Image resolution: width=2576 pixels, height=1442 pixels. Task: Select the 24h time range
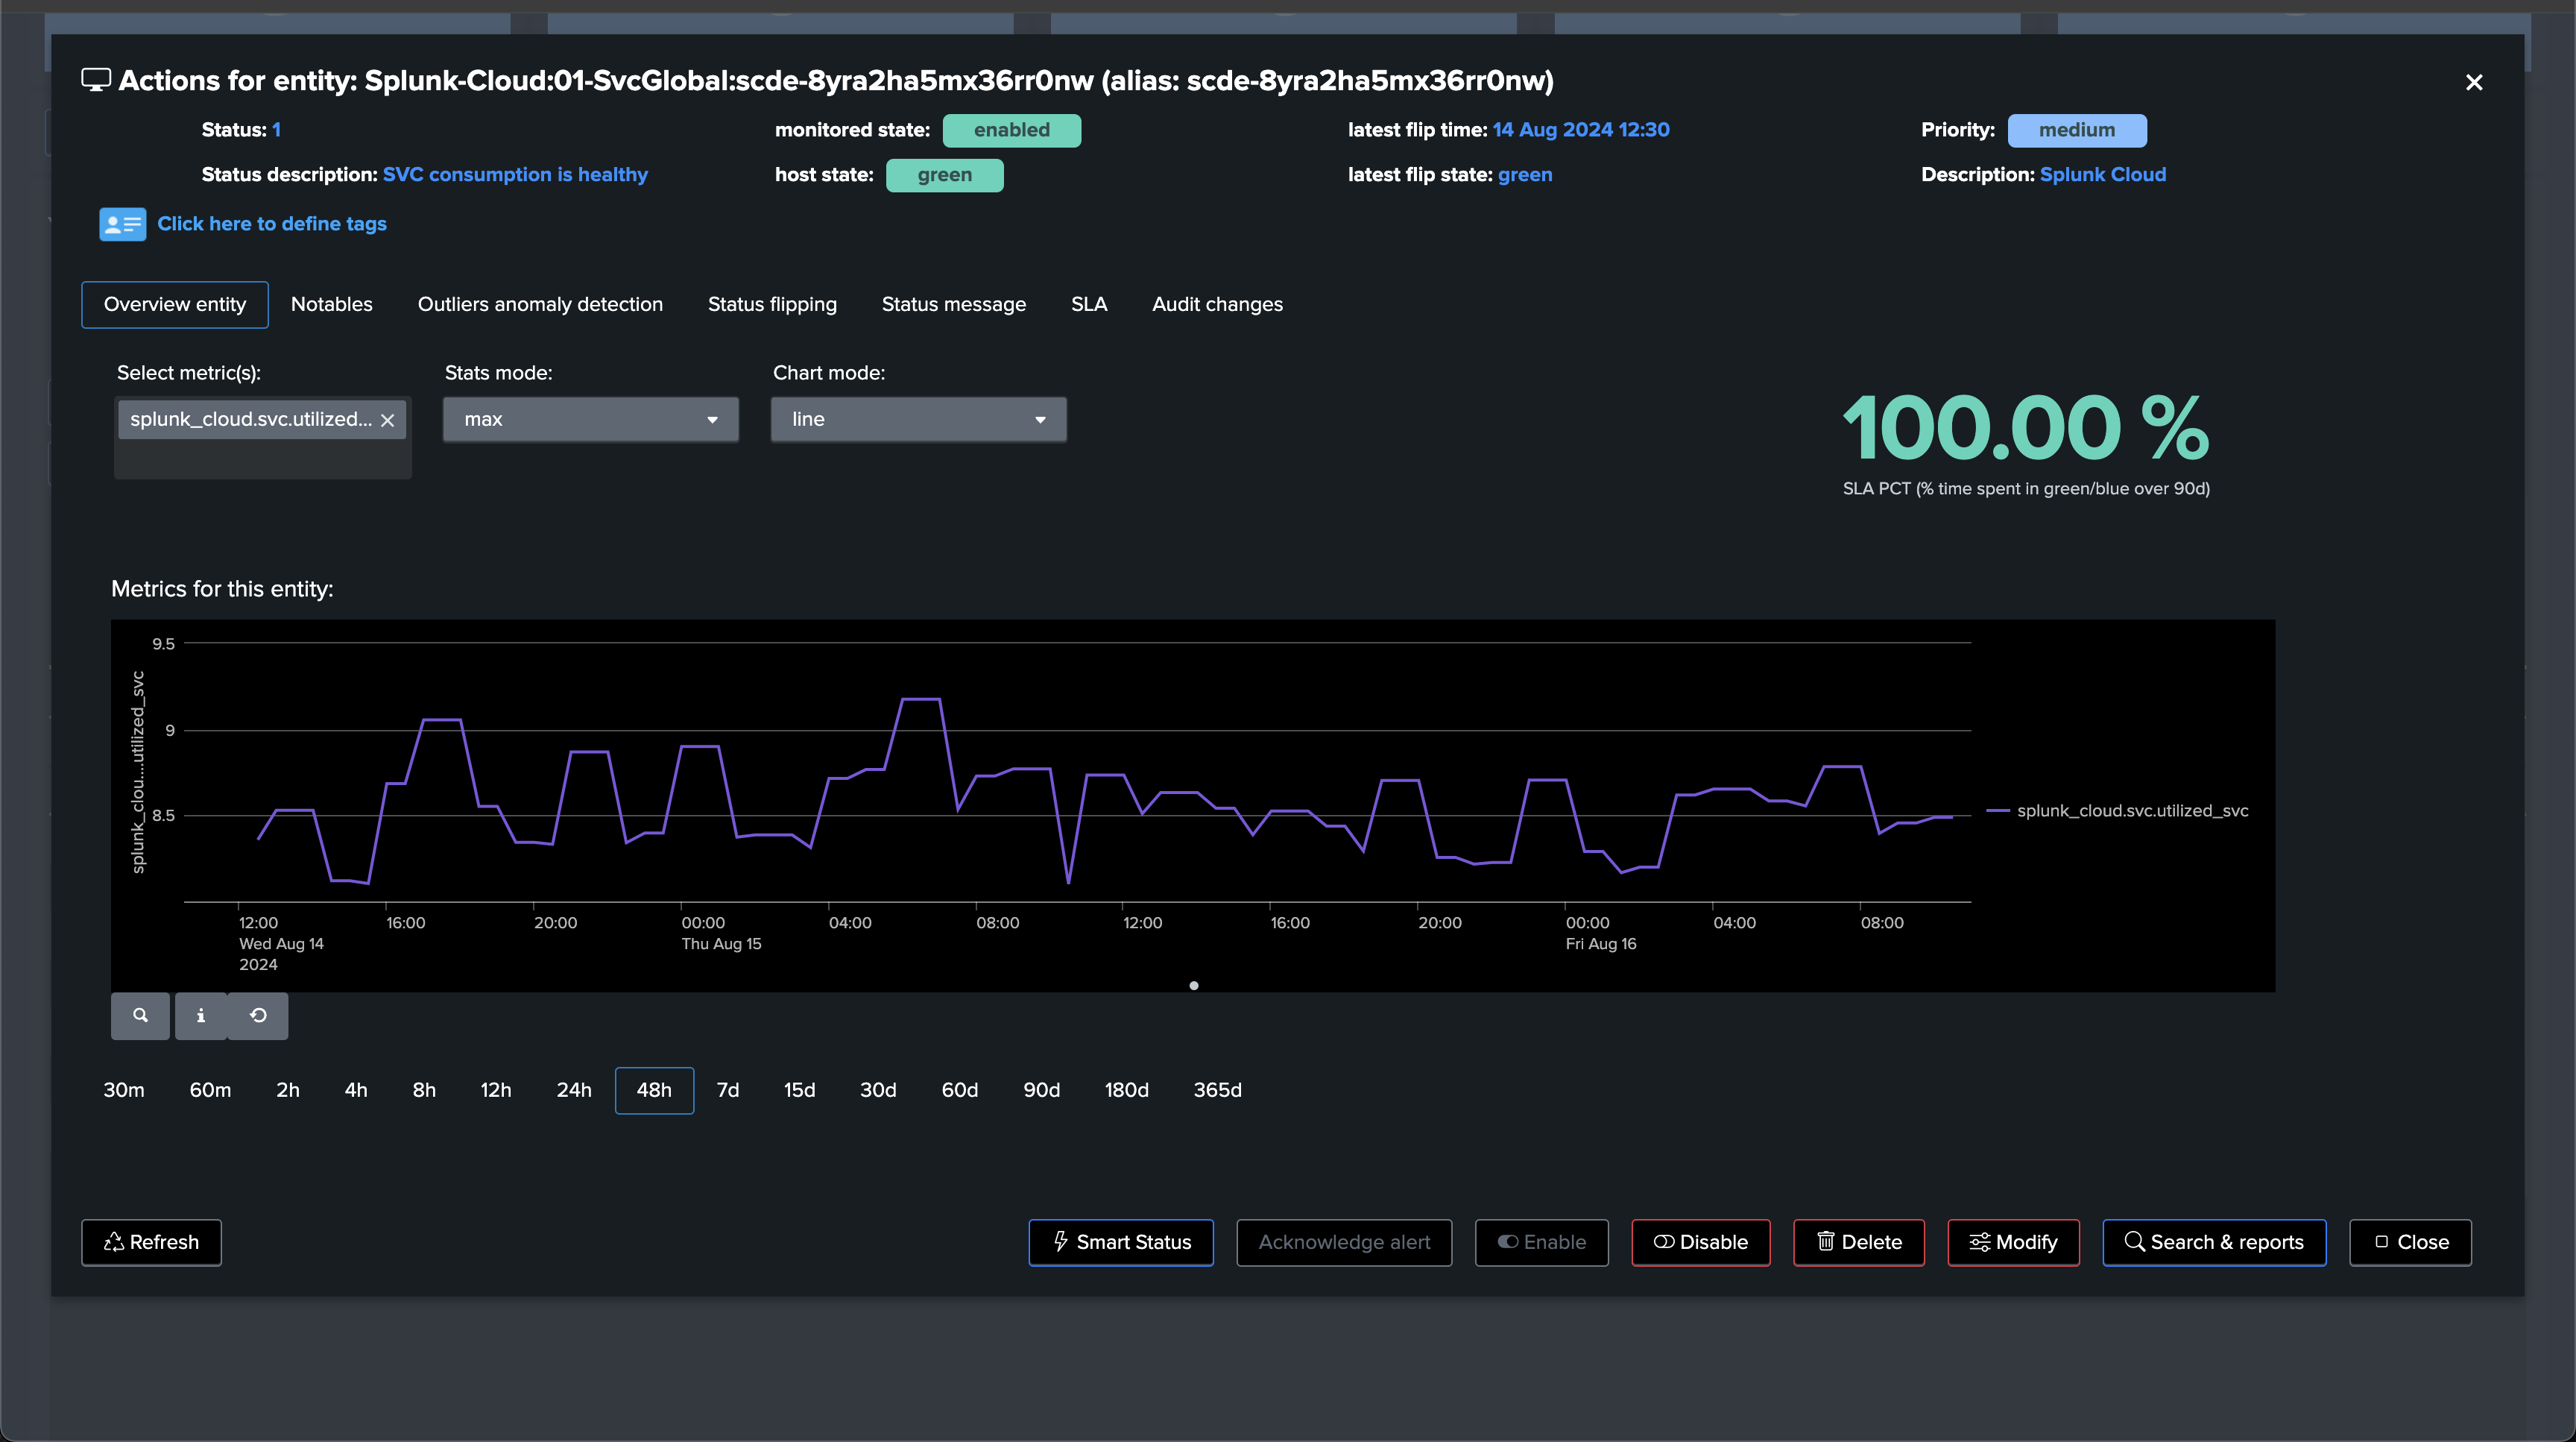point(574,1090)
